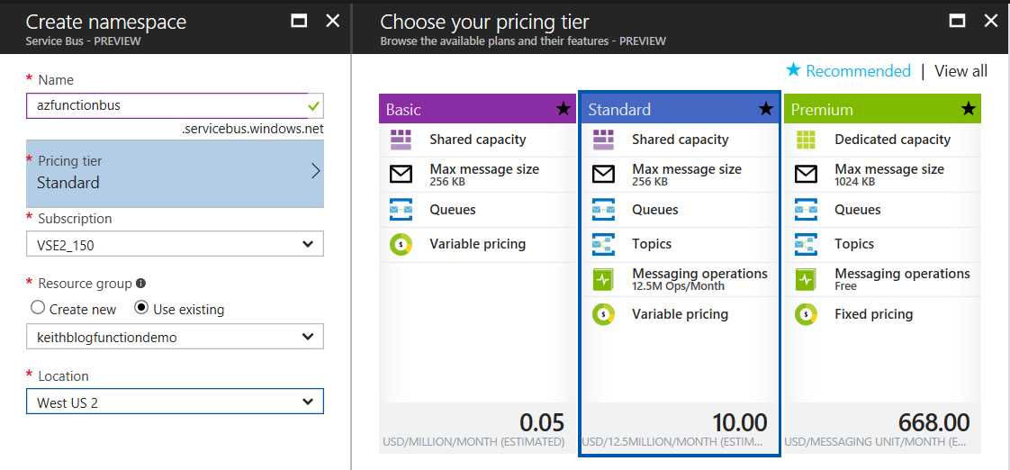Click Max message size envelope icon in Standard
The image size is (1010, 470).
tap(603, 175)
